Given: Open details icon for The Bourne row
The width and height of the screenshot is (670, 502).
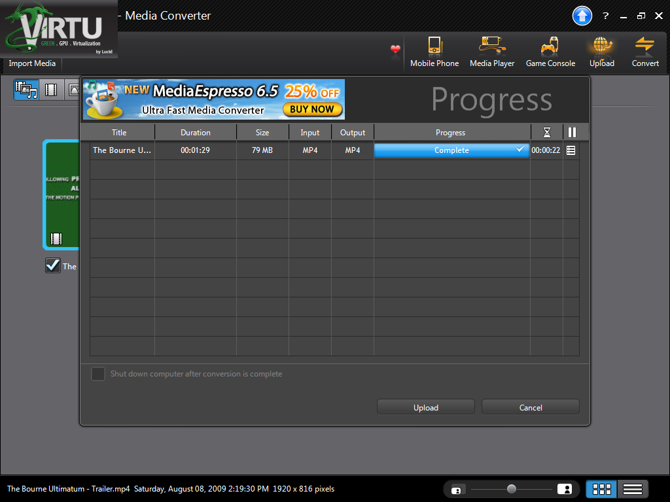Looking at the screenshot, I should 571,150.
